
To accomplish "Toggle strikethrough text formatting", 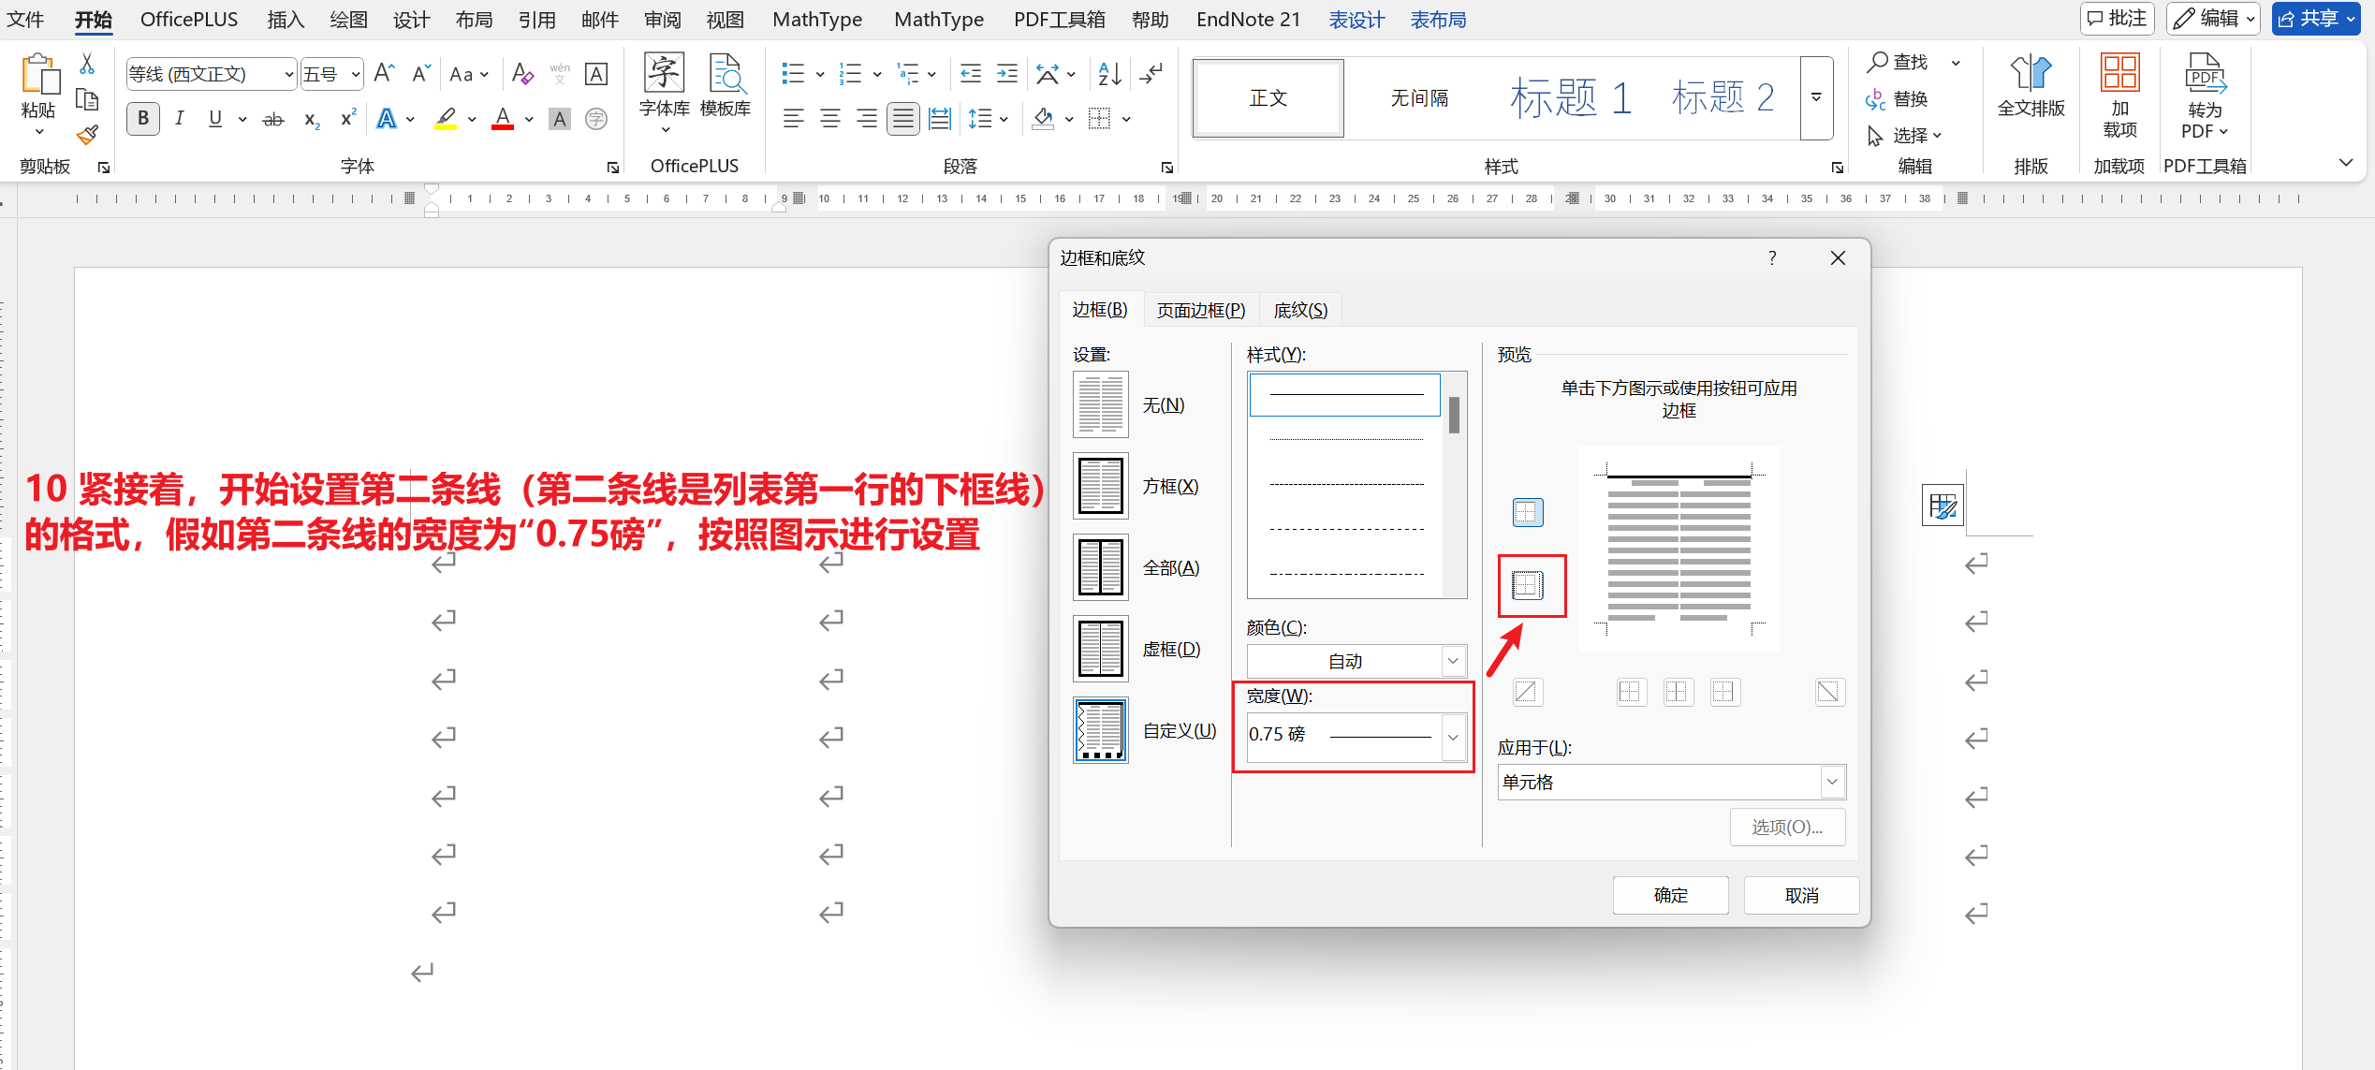I will tap(272, 120).
